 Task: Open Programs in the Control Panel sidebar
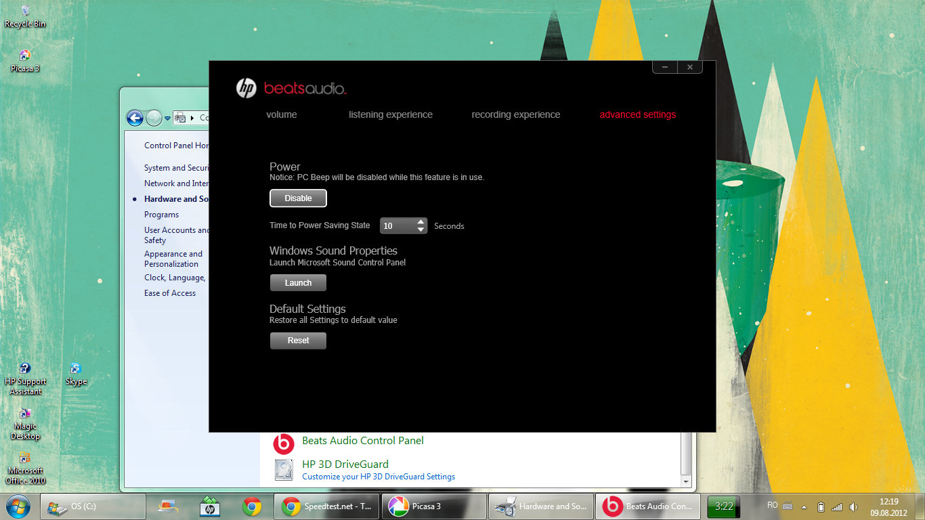pyautogui.click(x=161, y=215)
